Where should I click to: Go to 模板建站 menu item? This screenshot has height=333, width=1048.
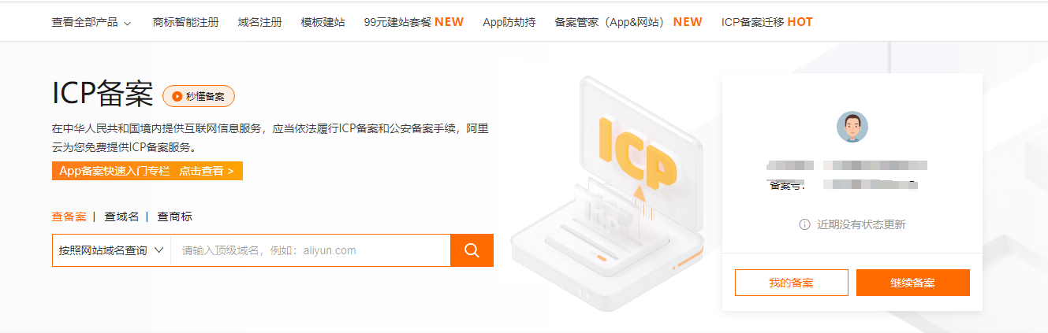(323, 22)
